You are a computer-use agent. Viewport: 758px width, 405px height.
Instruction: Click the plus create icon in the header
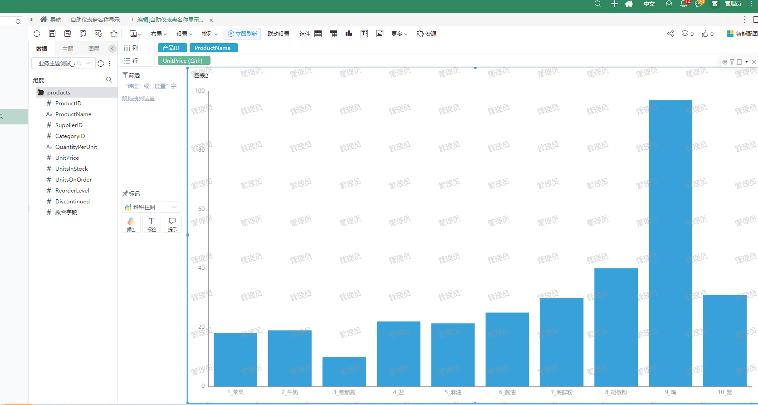614,4
